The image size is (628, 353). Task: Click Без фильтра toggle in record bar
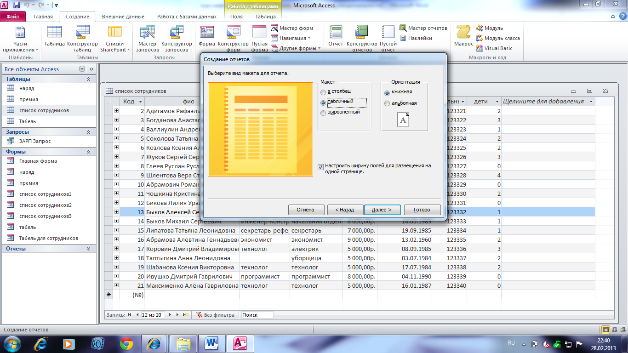(x=215, y=315)
